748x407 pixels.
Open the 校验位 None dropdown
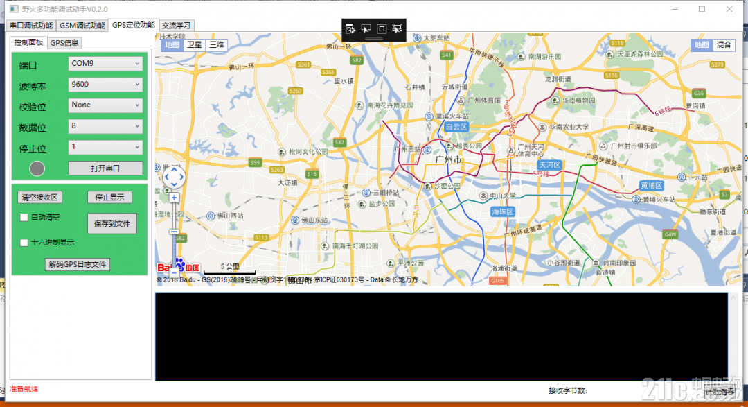click(x=105, y=105)
